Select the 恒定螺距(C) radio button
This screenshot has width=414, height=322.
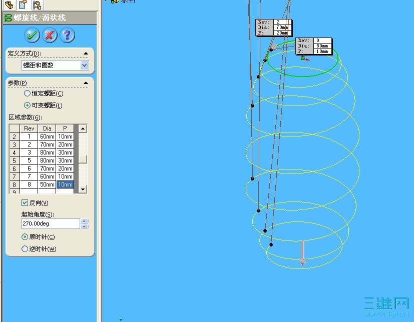click(x=27, y=93)
